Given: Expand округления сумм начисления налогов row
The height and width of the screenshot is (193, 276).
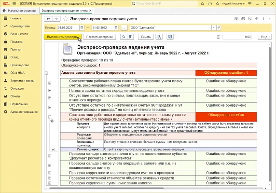Looking at the screenshot, I should tap(50, 183).
